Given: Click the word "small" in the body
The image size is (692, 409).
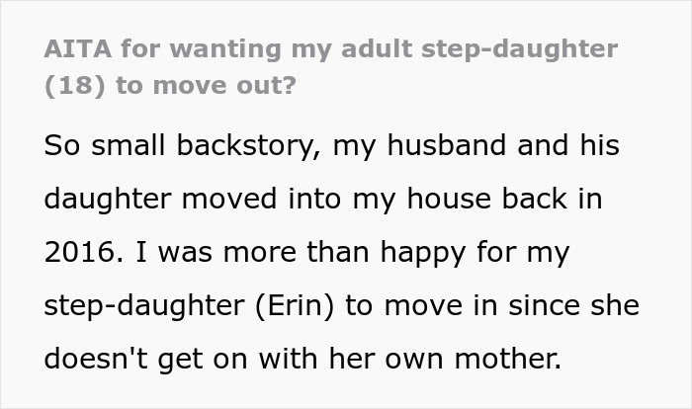Looking at the screenshot, I should (123, 146).
